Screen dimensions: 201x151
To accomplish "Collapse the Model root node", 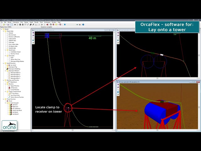I will 2,29.
